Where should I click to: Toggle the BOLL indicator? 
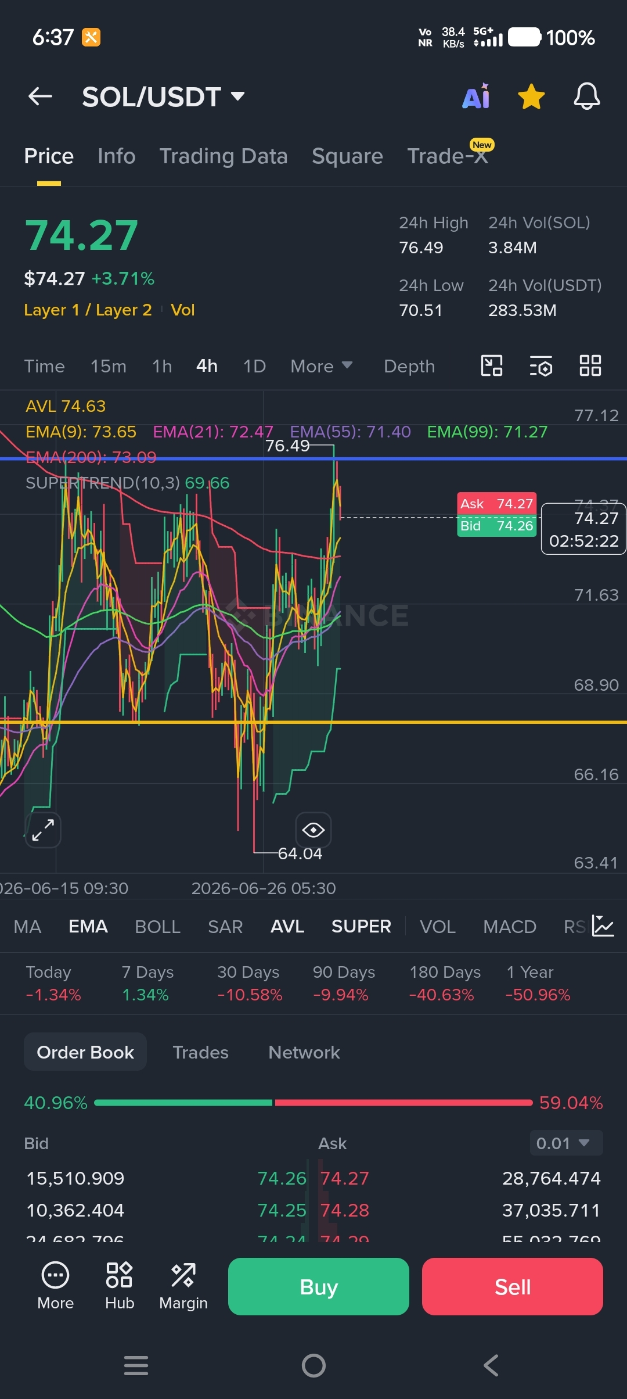coord(157,926)
